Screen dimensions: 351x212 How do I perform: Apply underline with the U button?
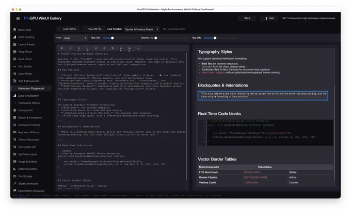point(96,48)
